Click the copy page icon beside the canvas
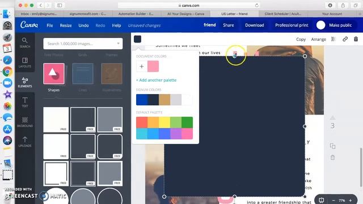This screenshot has width=363, height=204. (x=333, y=146)
